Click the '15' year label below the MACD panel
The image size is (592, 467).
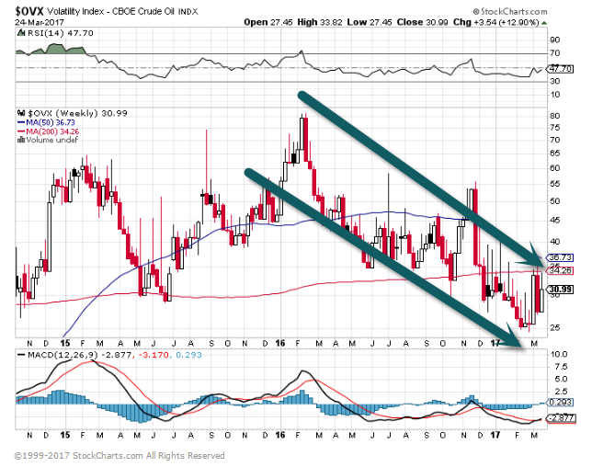(65, 436)
